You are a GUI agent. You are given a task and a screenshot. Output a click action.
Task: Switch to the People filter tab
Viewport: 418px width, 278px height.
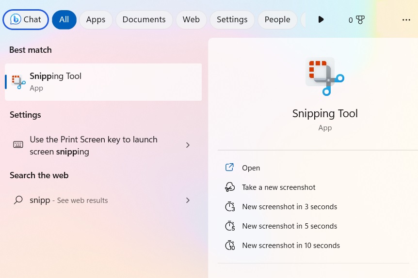[x=277, y=20]
